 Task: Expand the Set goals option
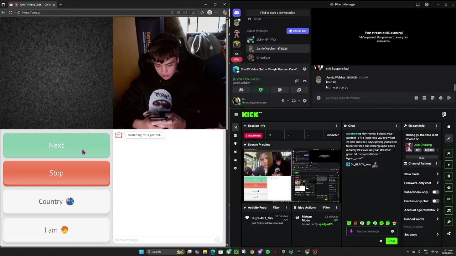pyautogui.click(x=421, y=235)
